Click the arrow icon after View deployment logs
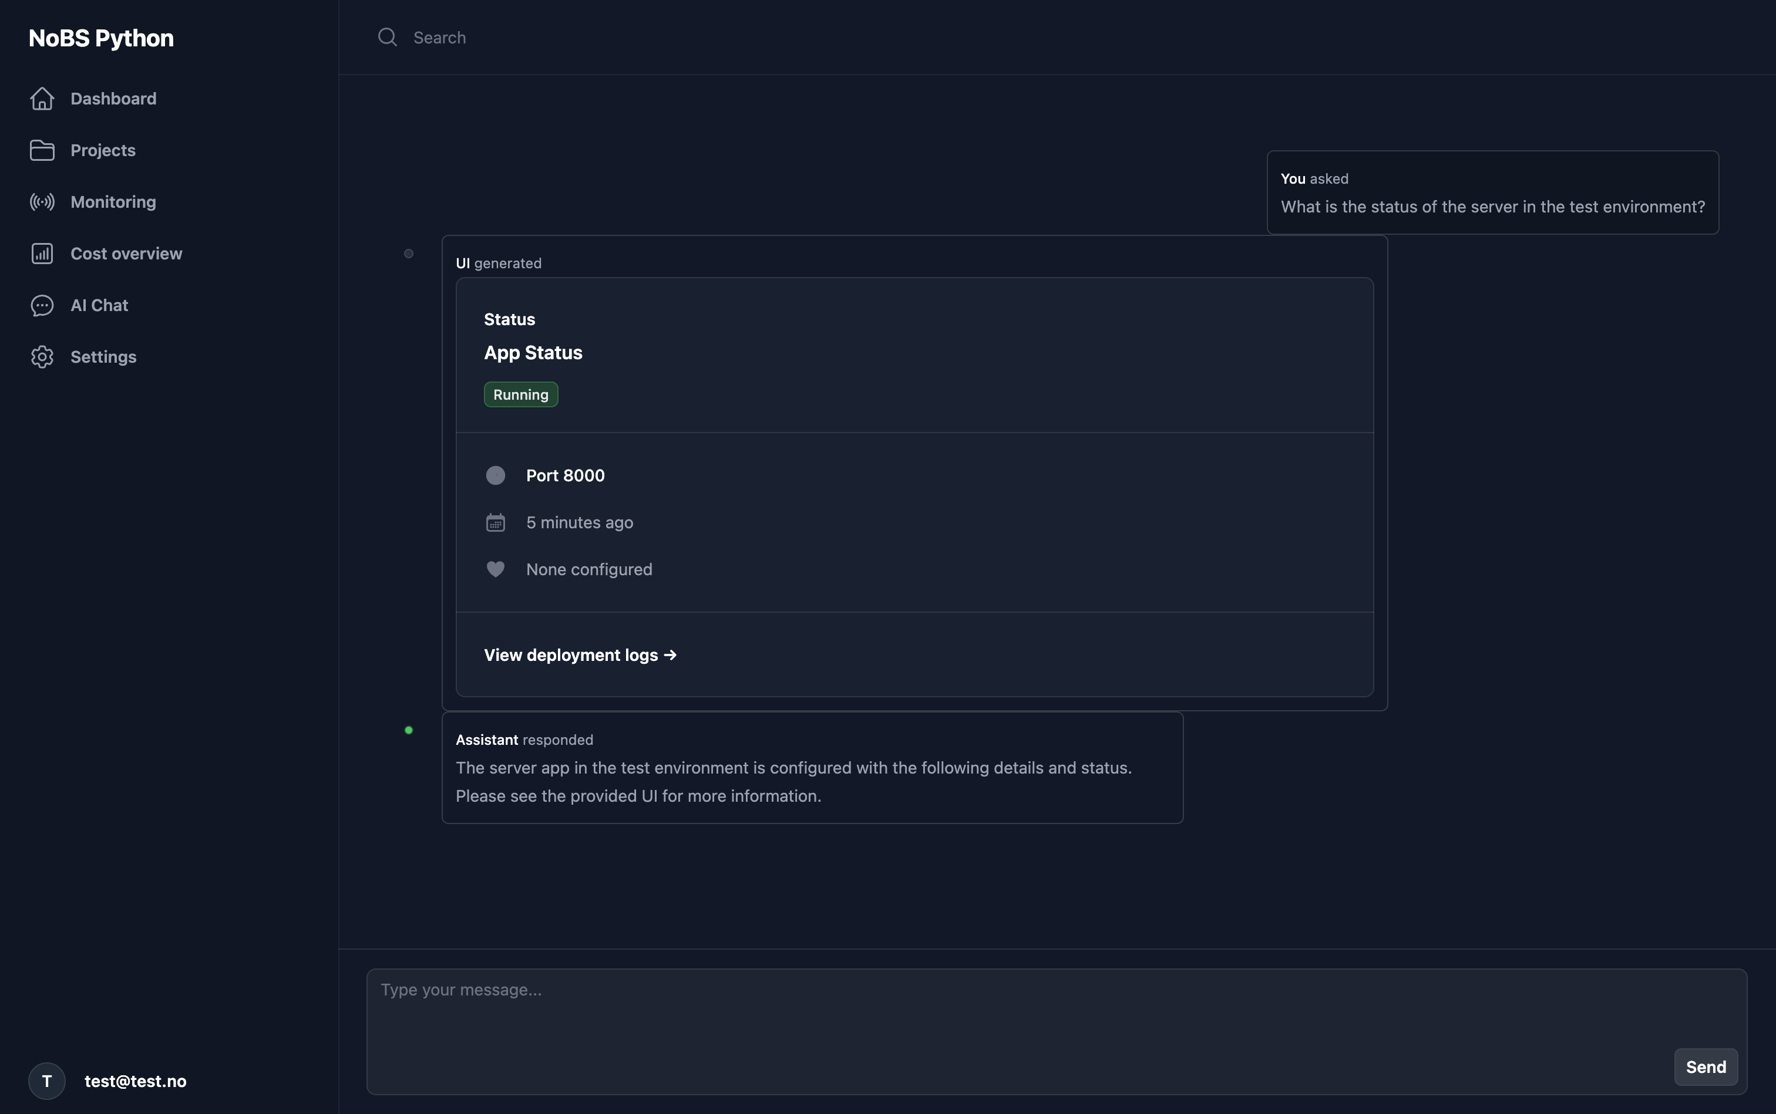 click(x=670, y=655)
